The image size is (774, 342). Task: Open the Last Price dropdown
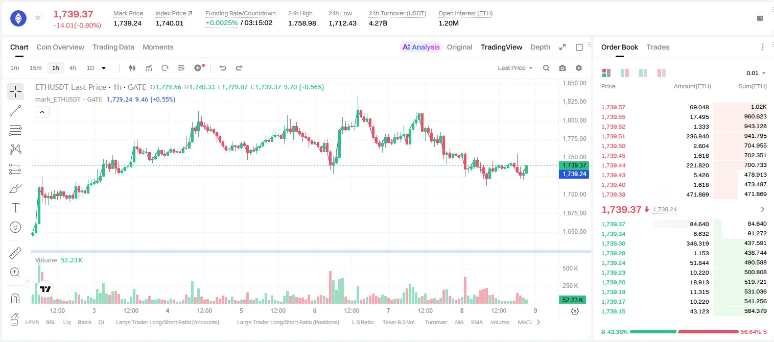pyautogui.click(x=515, y=68)
